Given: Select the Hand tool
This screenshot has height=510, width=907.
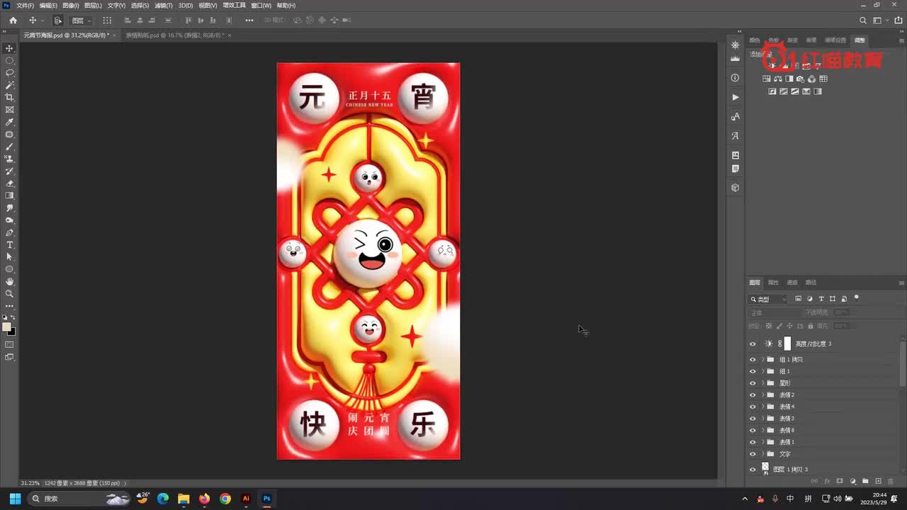Looking at the screenshot, I should point(10,281).
